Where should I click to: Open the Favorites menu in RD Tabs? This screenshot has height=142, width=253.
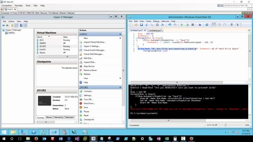click(x=19, y=6)
